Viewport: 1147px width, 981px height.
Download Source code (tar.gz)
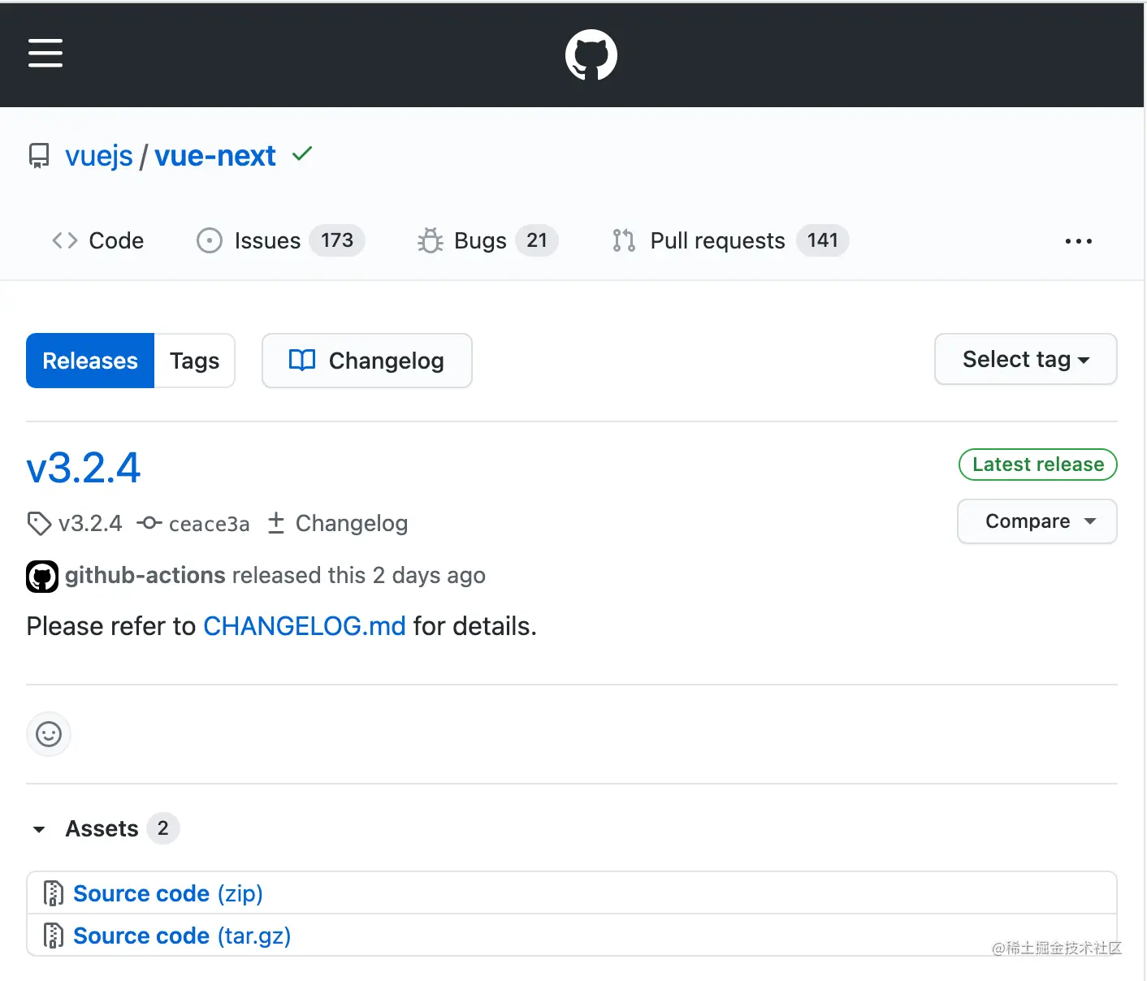point(182,936)
